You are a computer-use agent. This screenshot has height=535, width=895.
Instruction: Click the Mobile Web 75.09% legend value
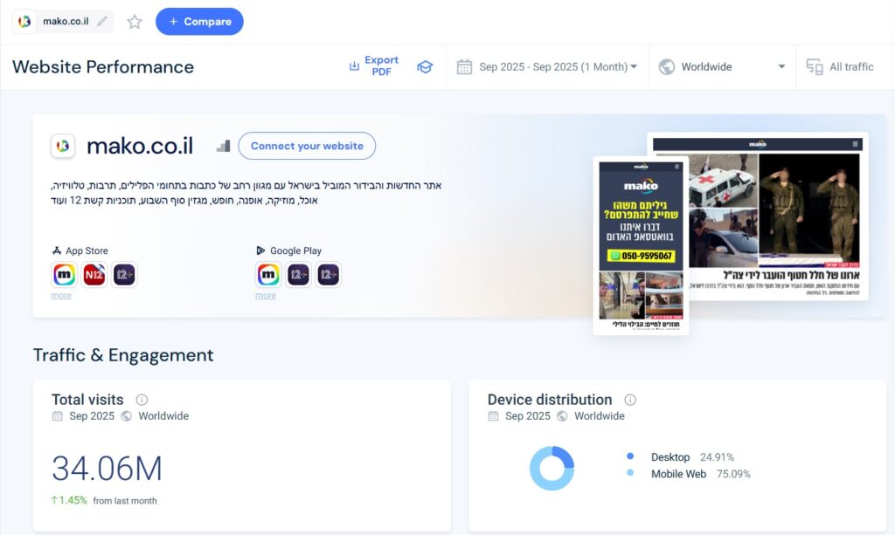pos(733,474)
